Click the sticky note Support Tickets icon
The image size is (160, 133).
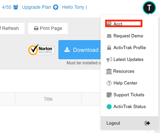pyautogui.click(x=109, y=95)
